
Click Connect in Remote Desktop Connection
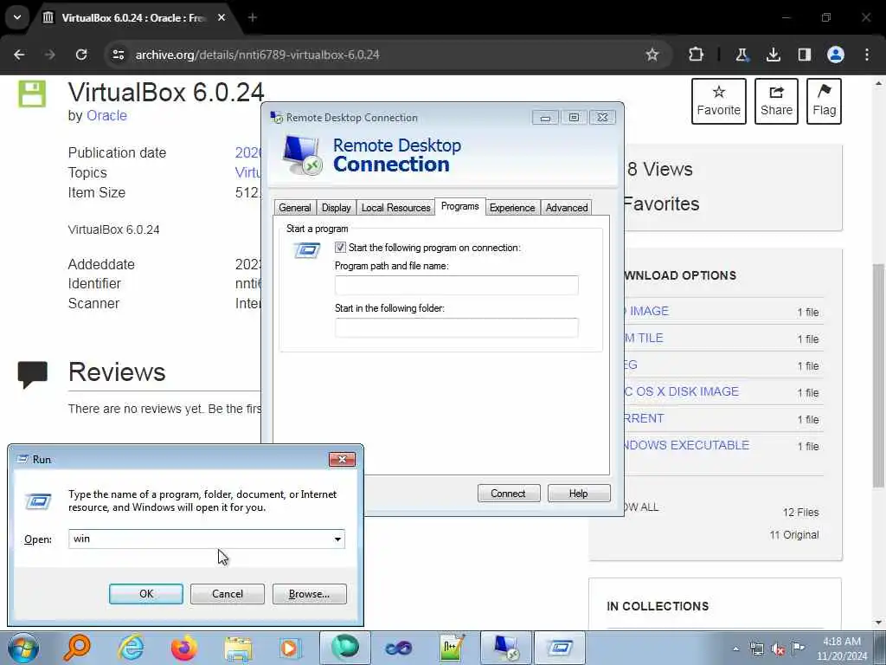pyautogui.click(x=509, y=493)
